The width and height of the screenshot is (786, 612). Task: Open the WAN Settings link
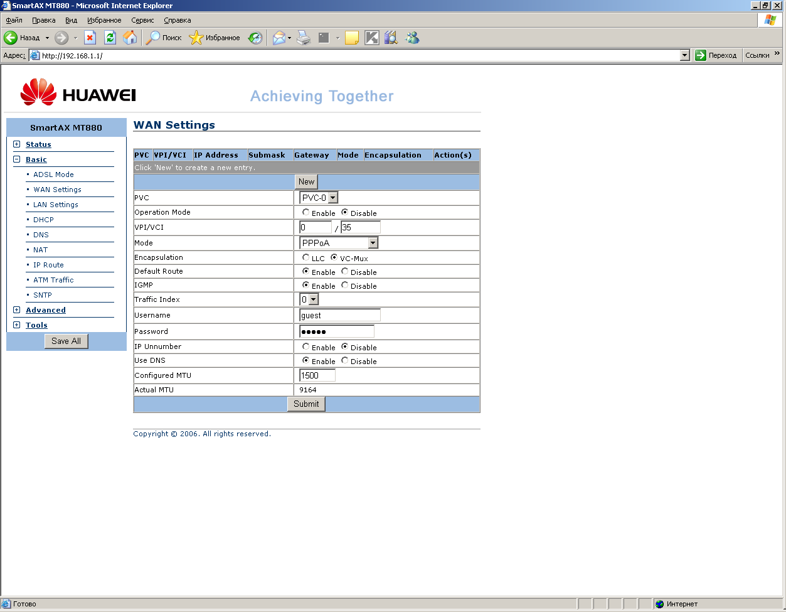57,190
